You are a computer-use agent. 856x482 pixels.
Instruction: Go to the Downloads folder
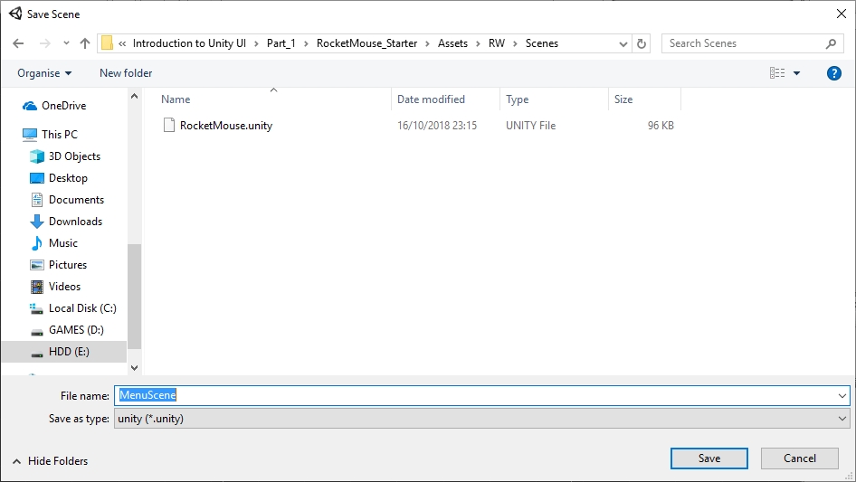click(75, 222)
